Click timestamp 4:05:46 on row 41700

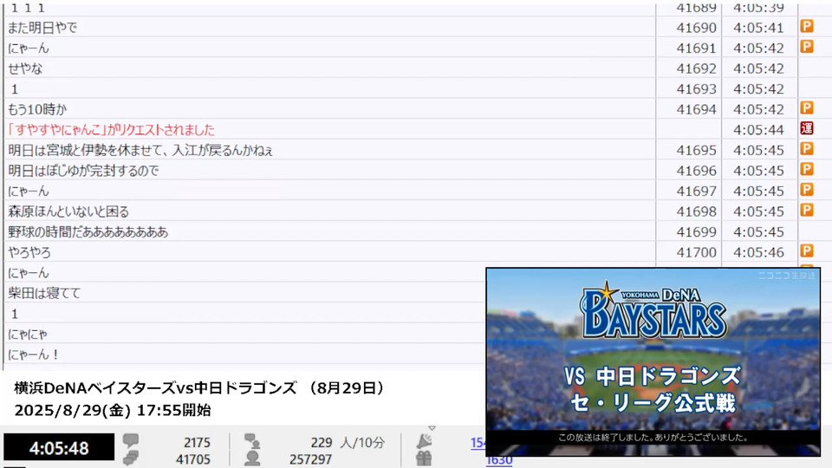click(x=758, y=252)
